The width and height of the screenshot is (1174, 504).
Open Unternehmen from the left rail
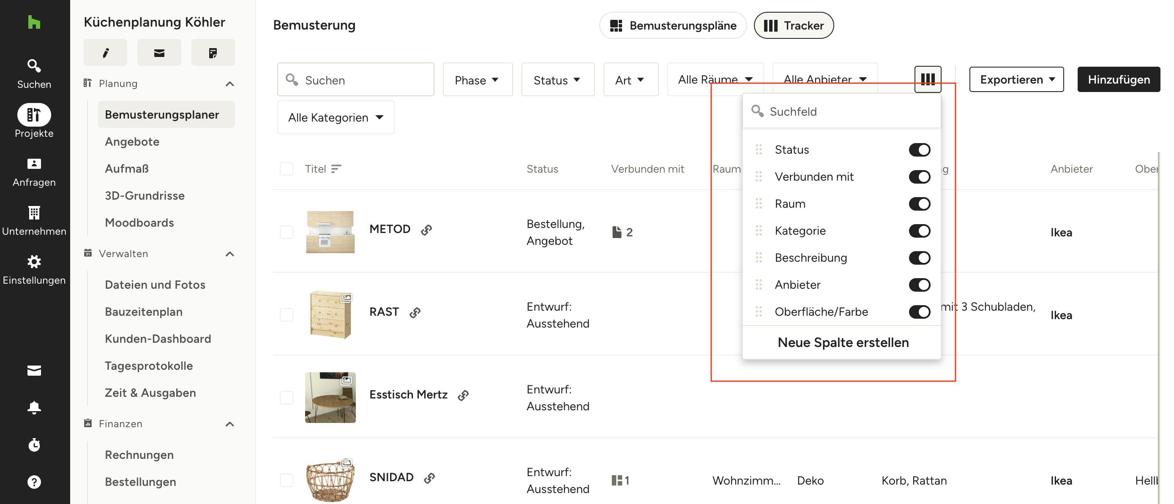[34, 221]
